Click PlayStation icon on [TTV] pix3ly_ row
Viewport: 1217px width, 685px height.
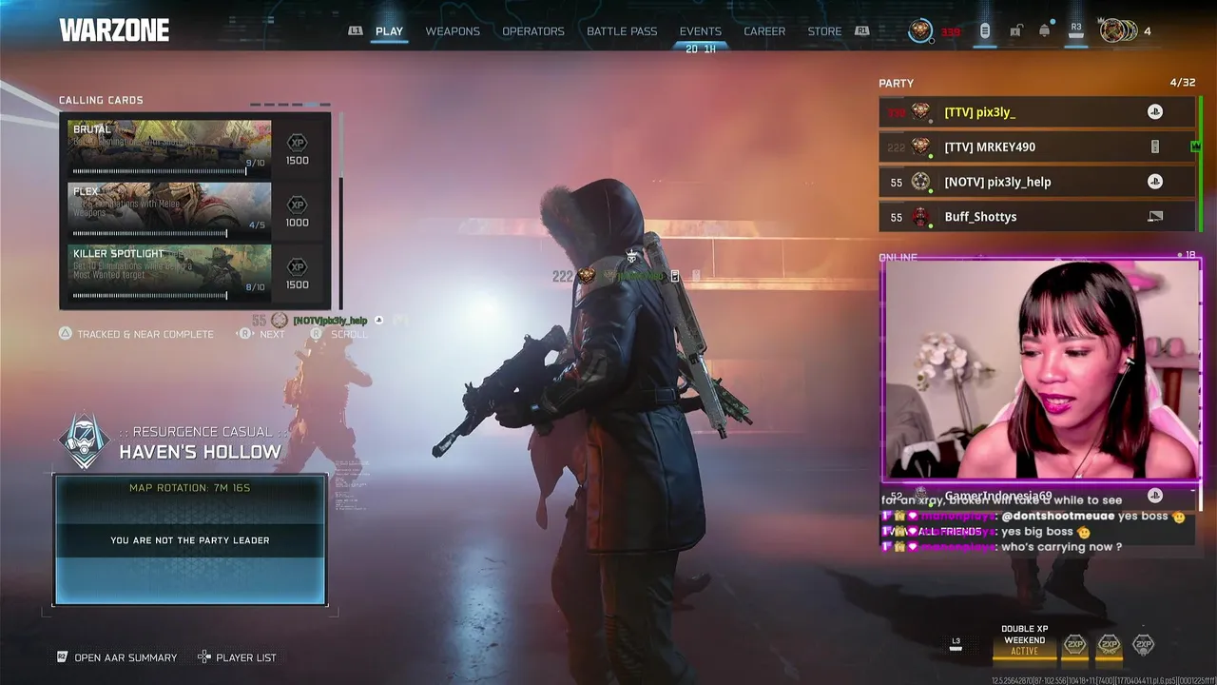[x=1155, y=112]
